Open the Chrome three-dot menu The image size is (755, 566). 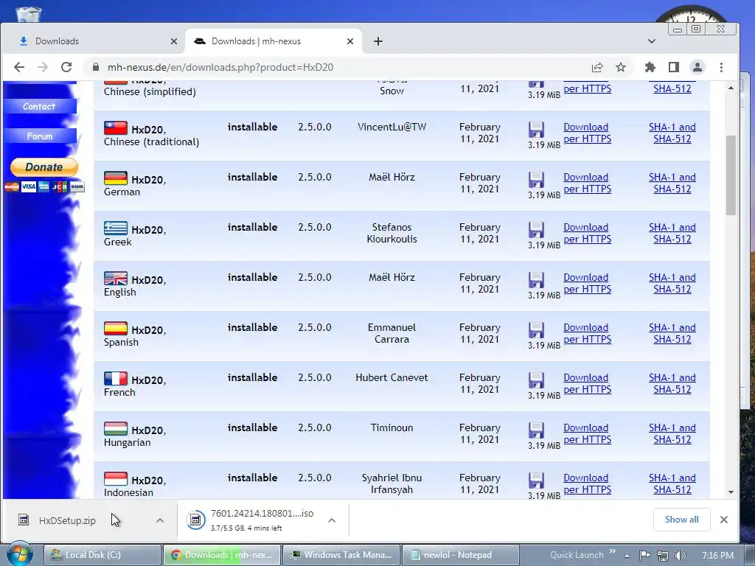[x=721, y=67]
